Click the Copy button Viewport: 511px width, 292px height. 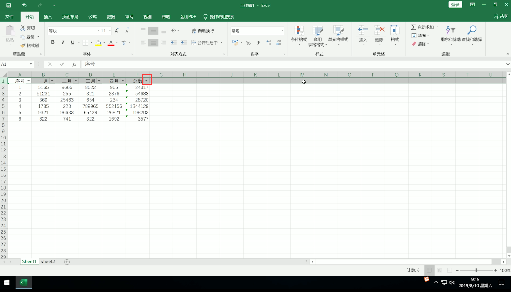point(28,37)
